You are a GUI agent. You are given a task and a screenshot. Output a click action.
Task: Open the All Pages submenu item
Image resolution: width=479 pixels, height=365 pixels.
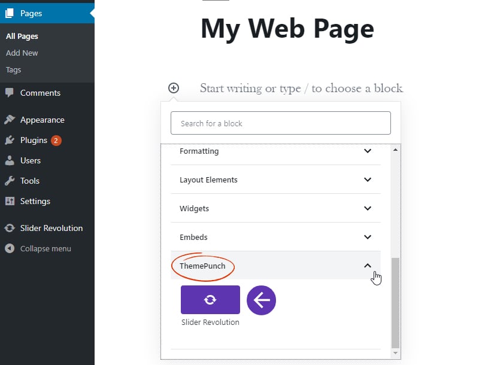point(22,36)
